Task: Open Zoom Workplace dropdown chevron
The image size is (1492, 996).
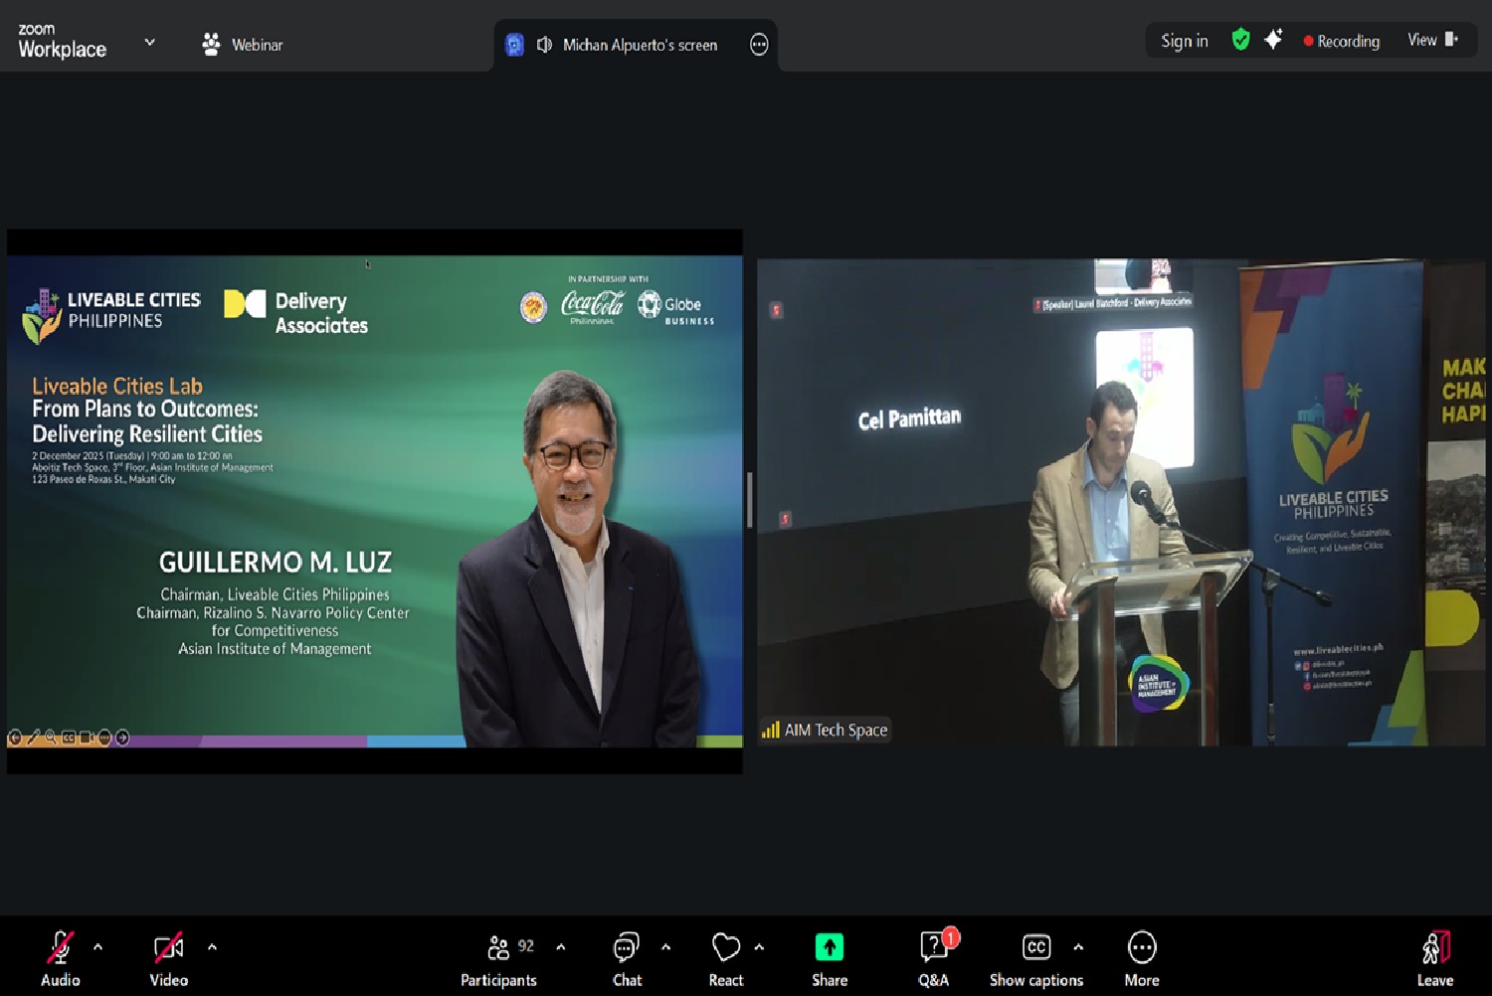Action: pos(150,43)
